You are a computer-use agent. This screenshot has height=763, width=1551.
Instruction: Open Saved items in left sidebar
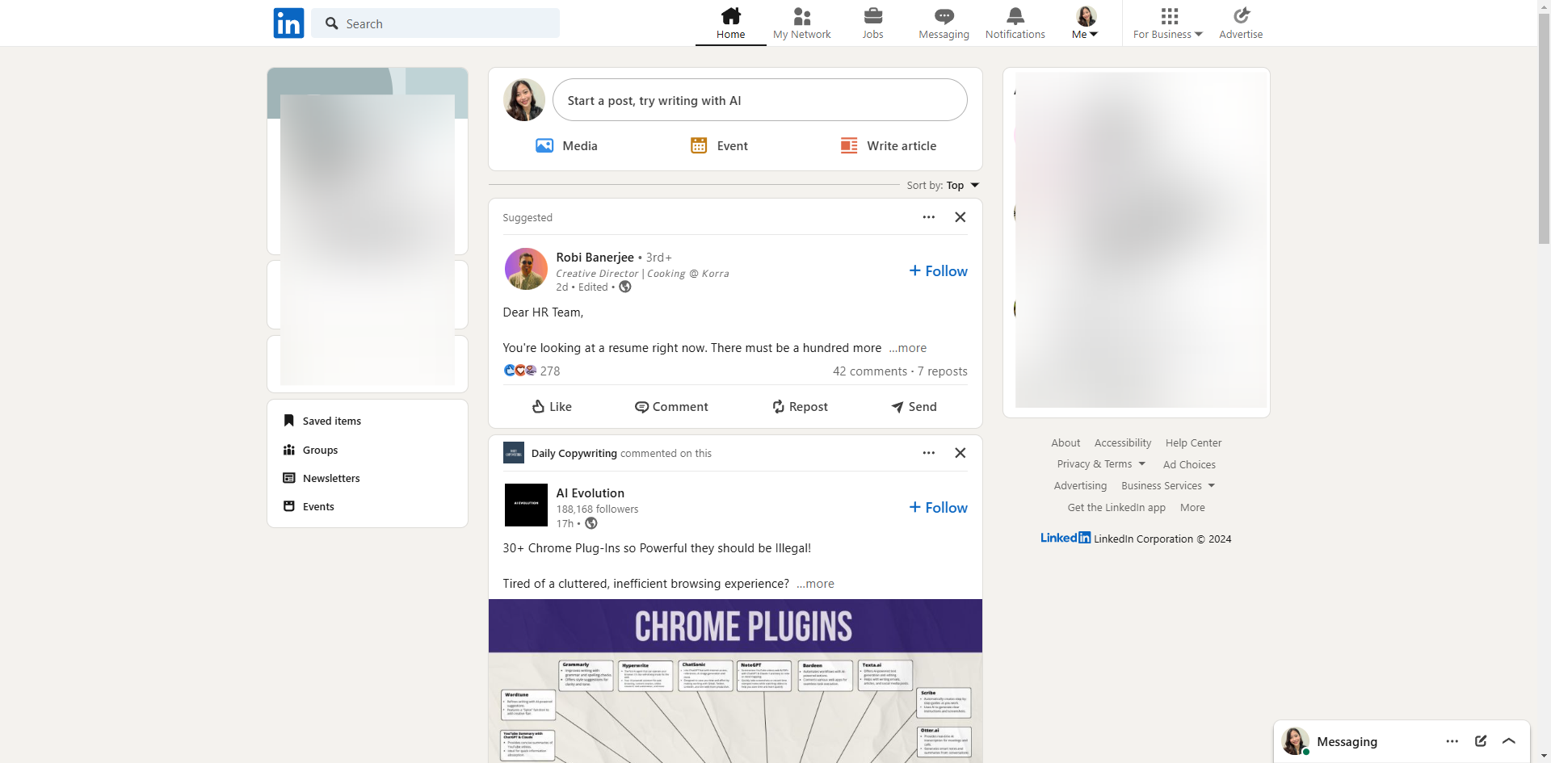(x=331, y=421)
